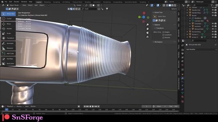This screenshot has width=218, height=122.
Task: Jump to the timeline start frame
Action: pos(85,106)
